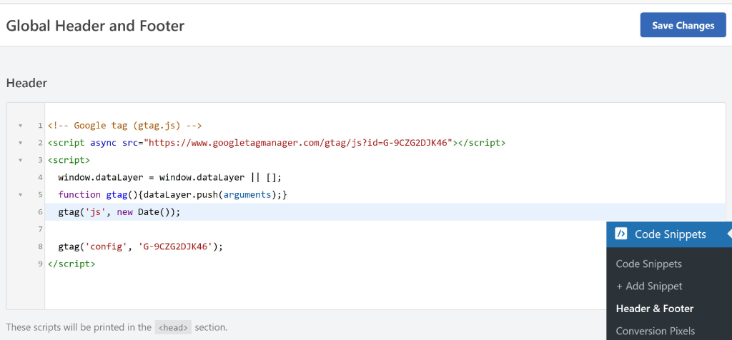Collapse fold arrow on code line 1

pyautogui.click(x=20, y=126)
